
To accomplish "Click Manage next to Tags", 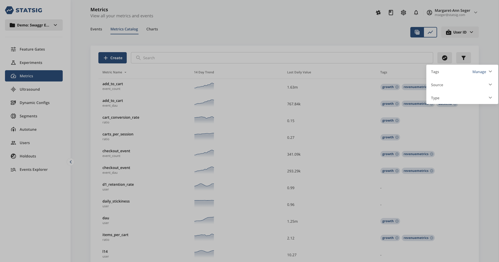I will pos(479,72).
